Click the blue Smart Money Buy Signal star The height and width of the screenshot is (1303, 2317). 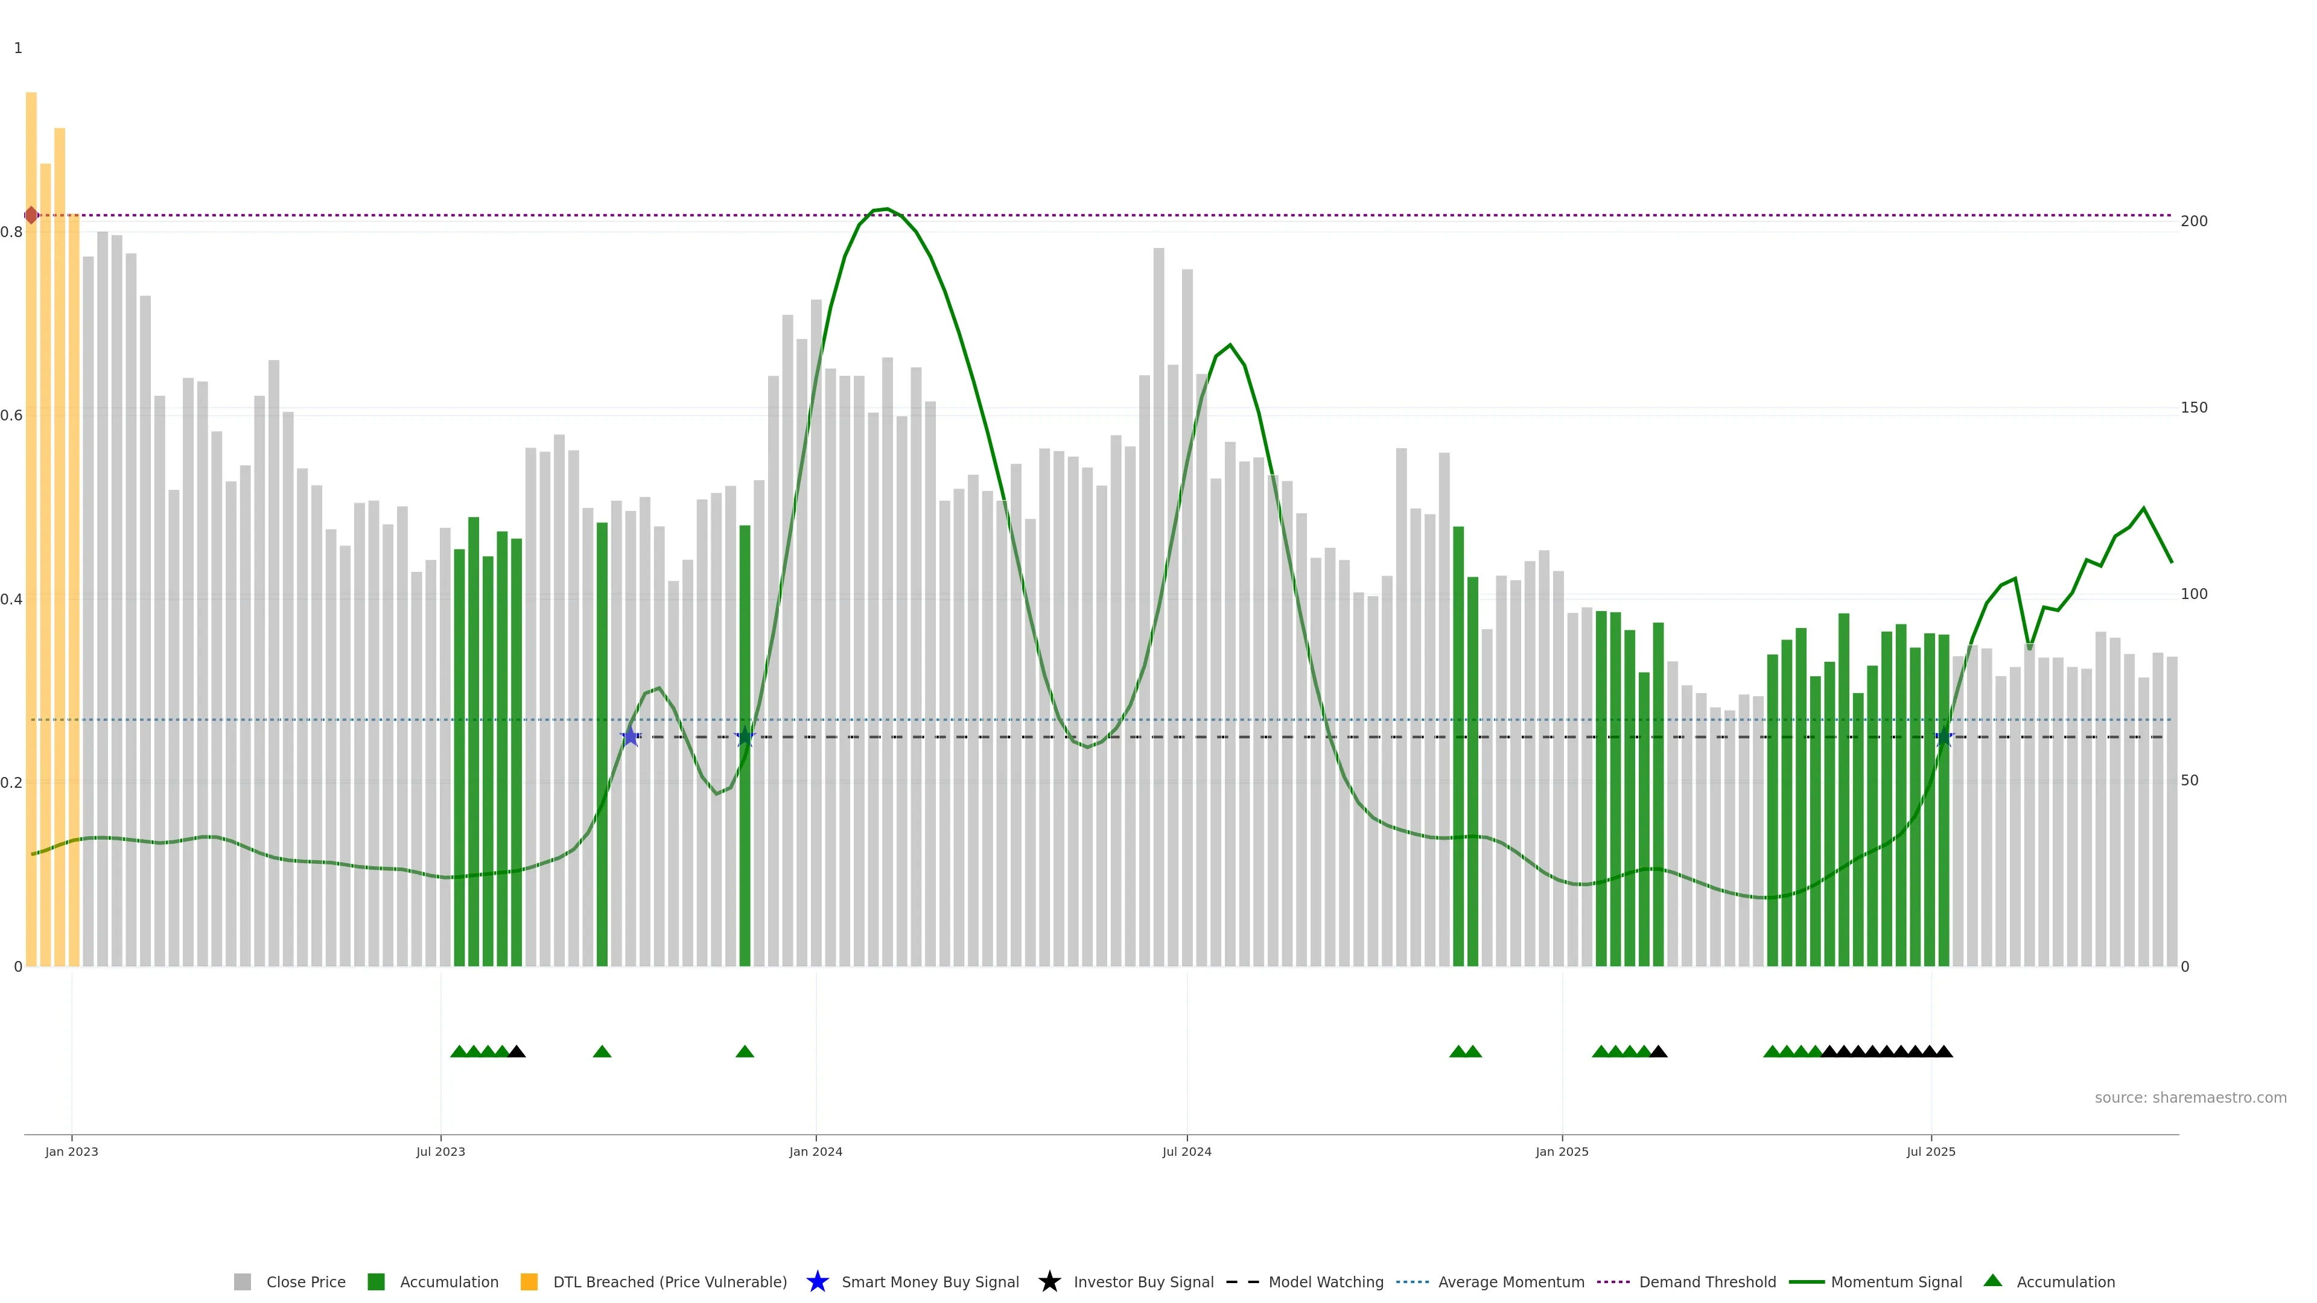tap(817, 1281)
